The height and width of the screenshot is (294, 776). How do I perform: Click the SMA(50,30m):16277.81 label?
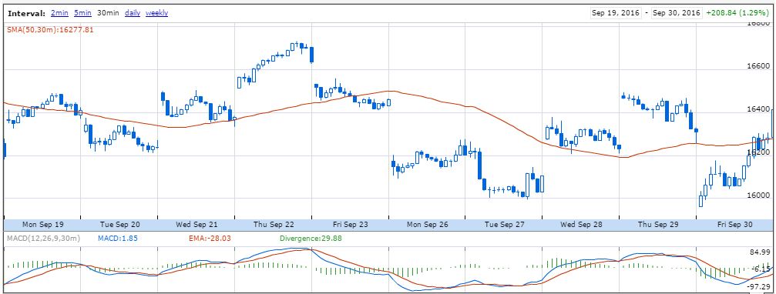tap(50, 30)
